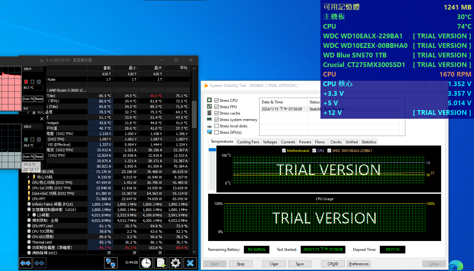This screenshot has width=474, height=271.
Task: Click the Preferences button
Action: click(359, 264)
